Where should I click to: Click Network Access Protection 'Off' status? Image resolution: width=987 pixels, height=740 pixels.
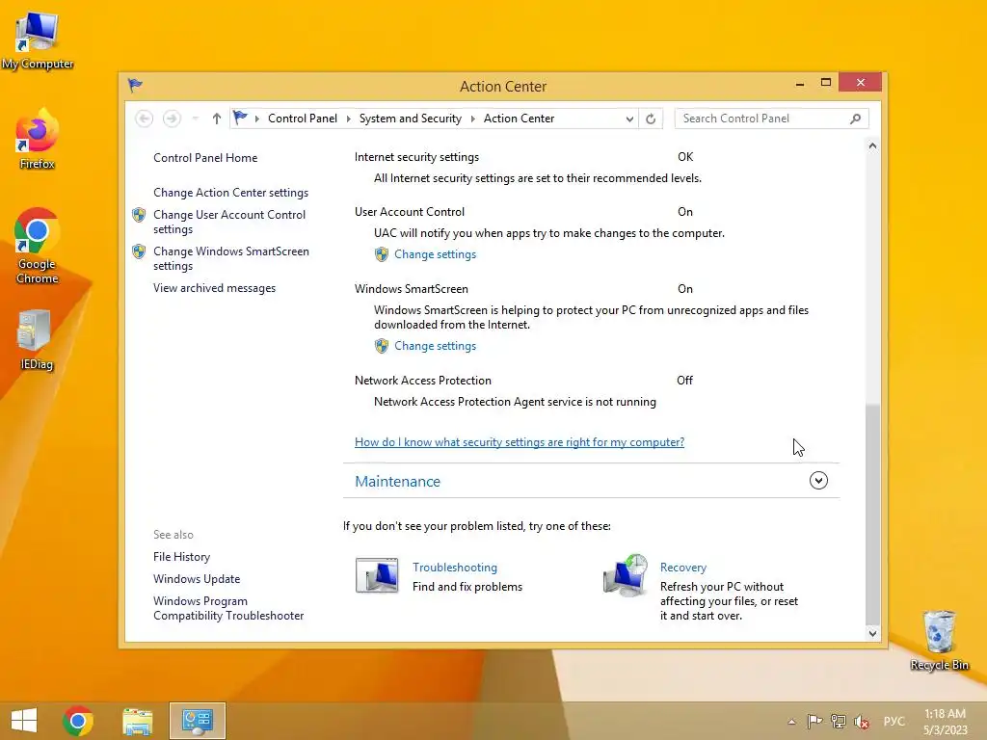684,381
